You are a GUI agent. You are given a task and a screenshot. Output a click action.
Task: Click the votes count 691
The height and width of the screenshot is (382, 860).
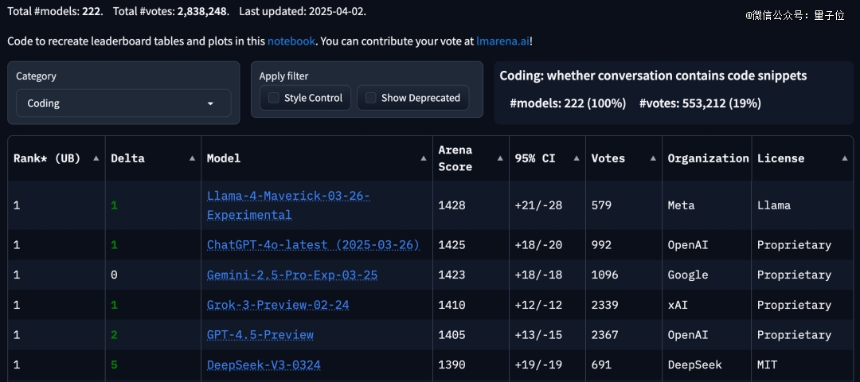pos(601,365)
